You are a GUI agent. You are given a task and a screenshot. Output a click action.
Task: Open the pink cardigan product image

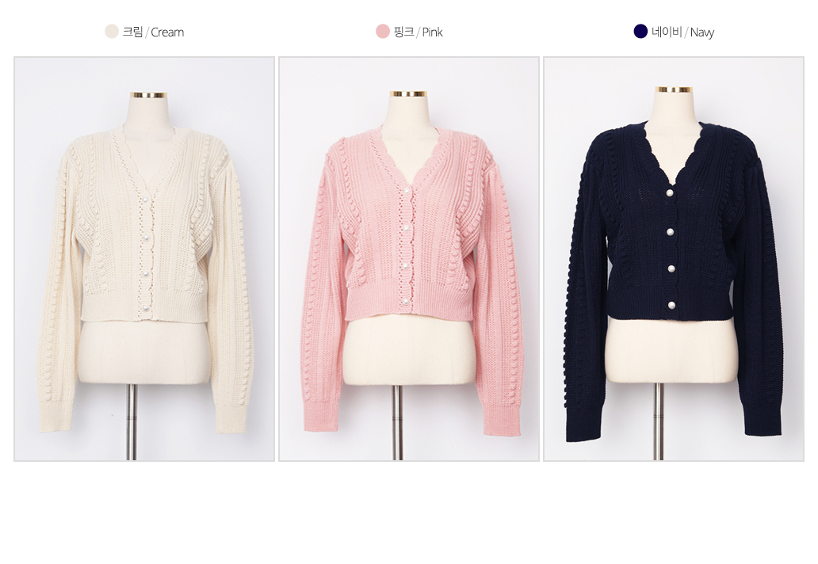pyautogui.click(x=409, y=259)
